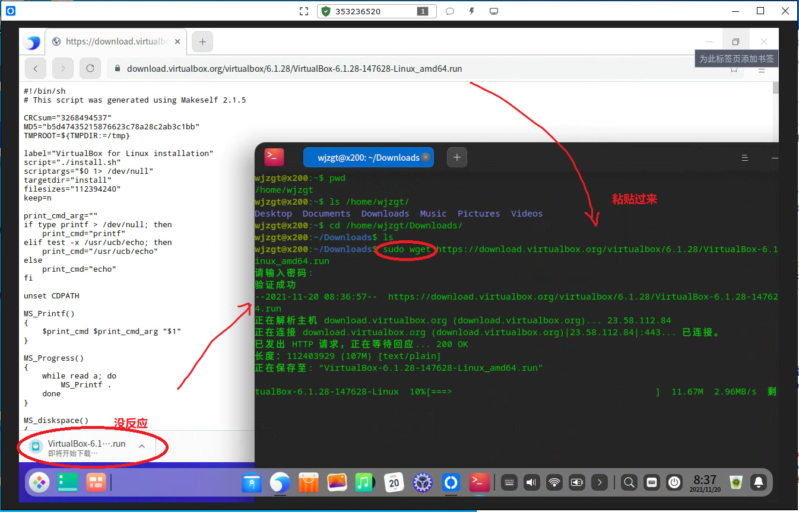Image resolution: width=799 pixels, height=512 pixels.
Task: Open Control Center gear in the dock
Action: (422, 482)
